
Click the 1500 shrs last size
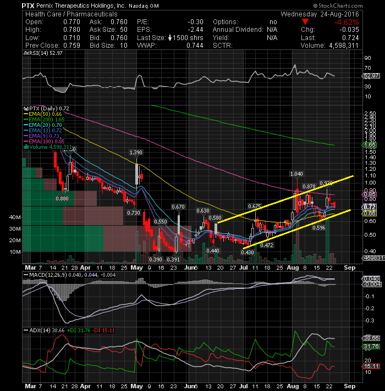[188, 38]
